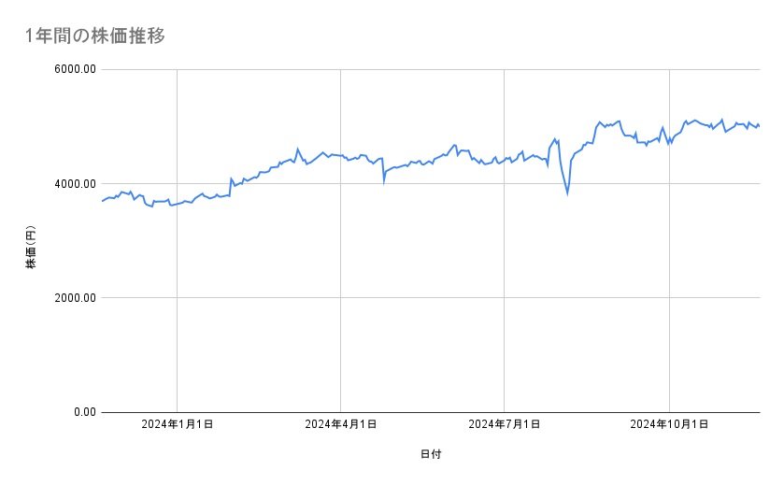The image size is (784, 485).
Task: Select the '2024年4月1日' x-axis label
Action: [x=340, y=425]
